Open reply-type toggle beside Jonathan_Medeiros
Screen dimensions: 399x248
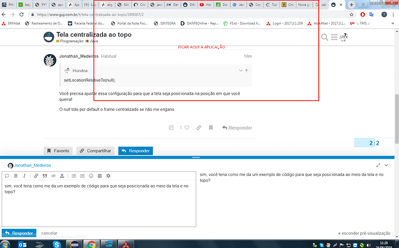[4, 166]
